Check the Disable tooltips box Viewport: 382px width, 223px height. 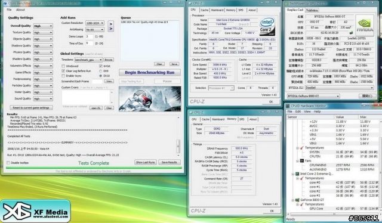coord(8,163)
